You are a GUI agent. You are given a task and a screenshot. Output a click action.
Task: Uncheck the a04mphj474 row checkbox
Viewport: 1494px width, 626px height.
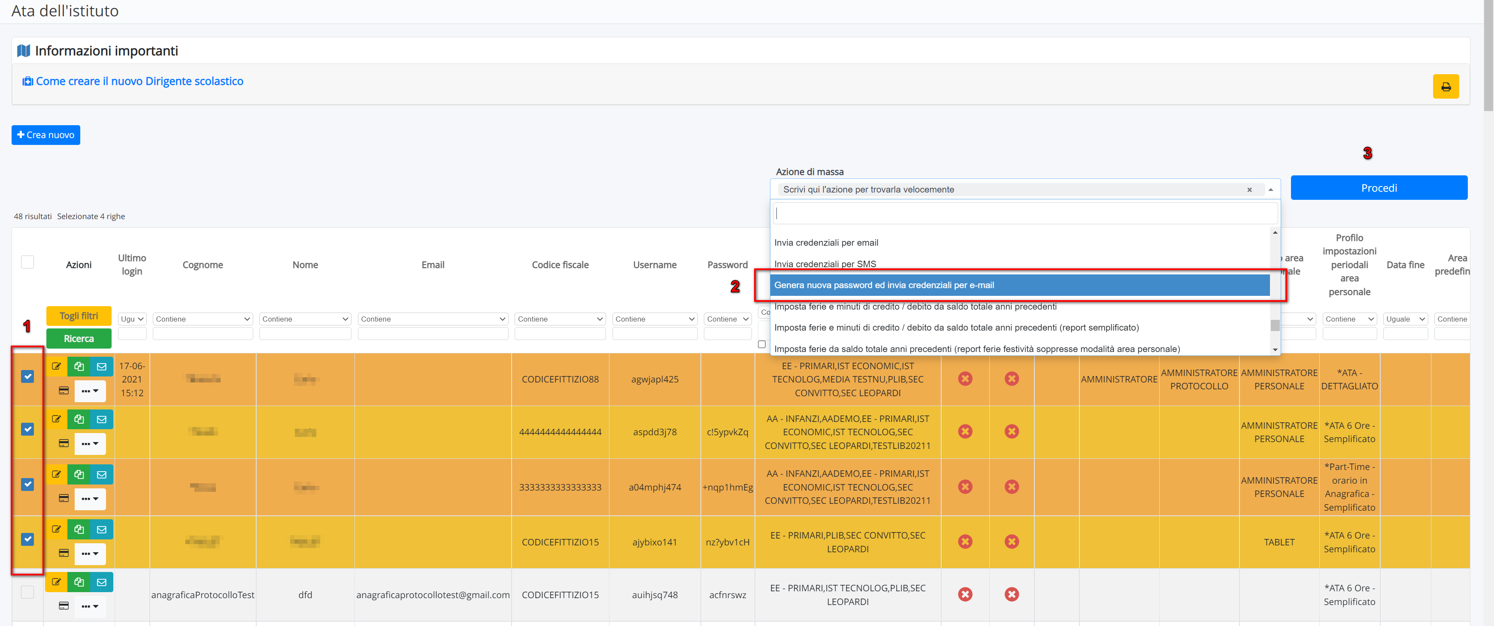click(27, 485)
